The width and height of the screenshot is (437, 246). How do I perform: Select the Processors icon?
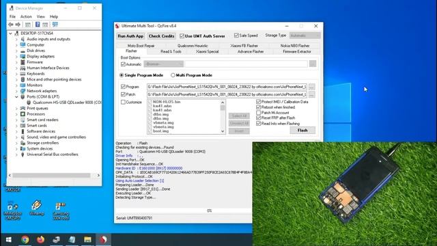point(23,114)
